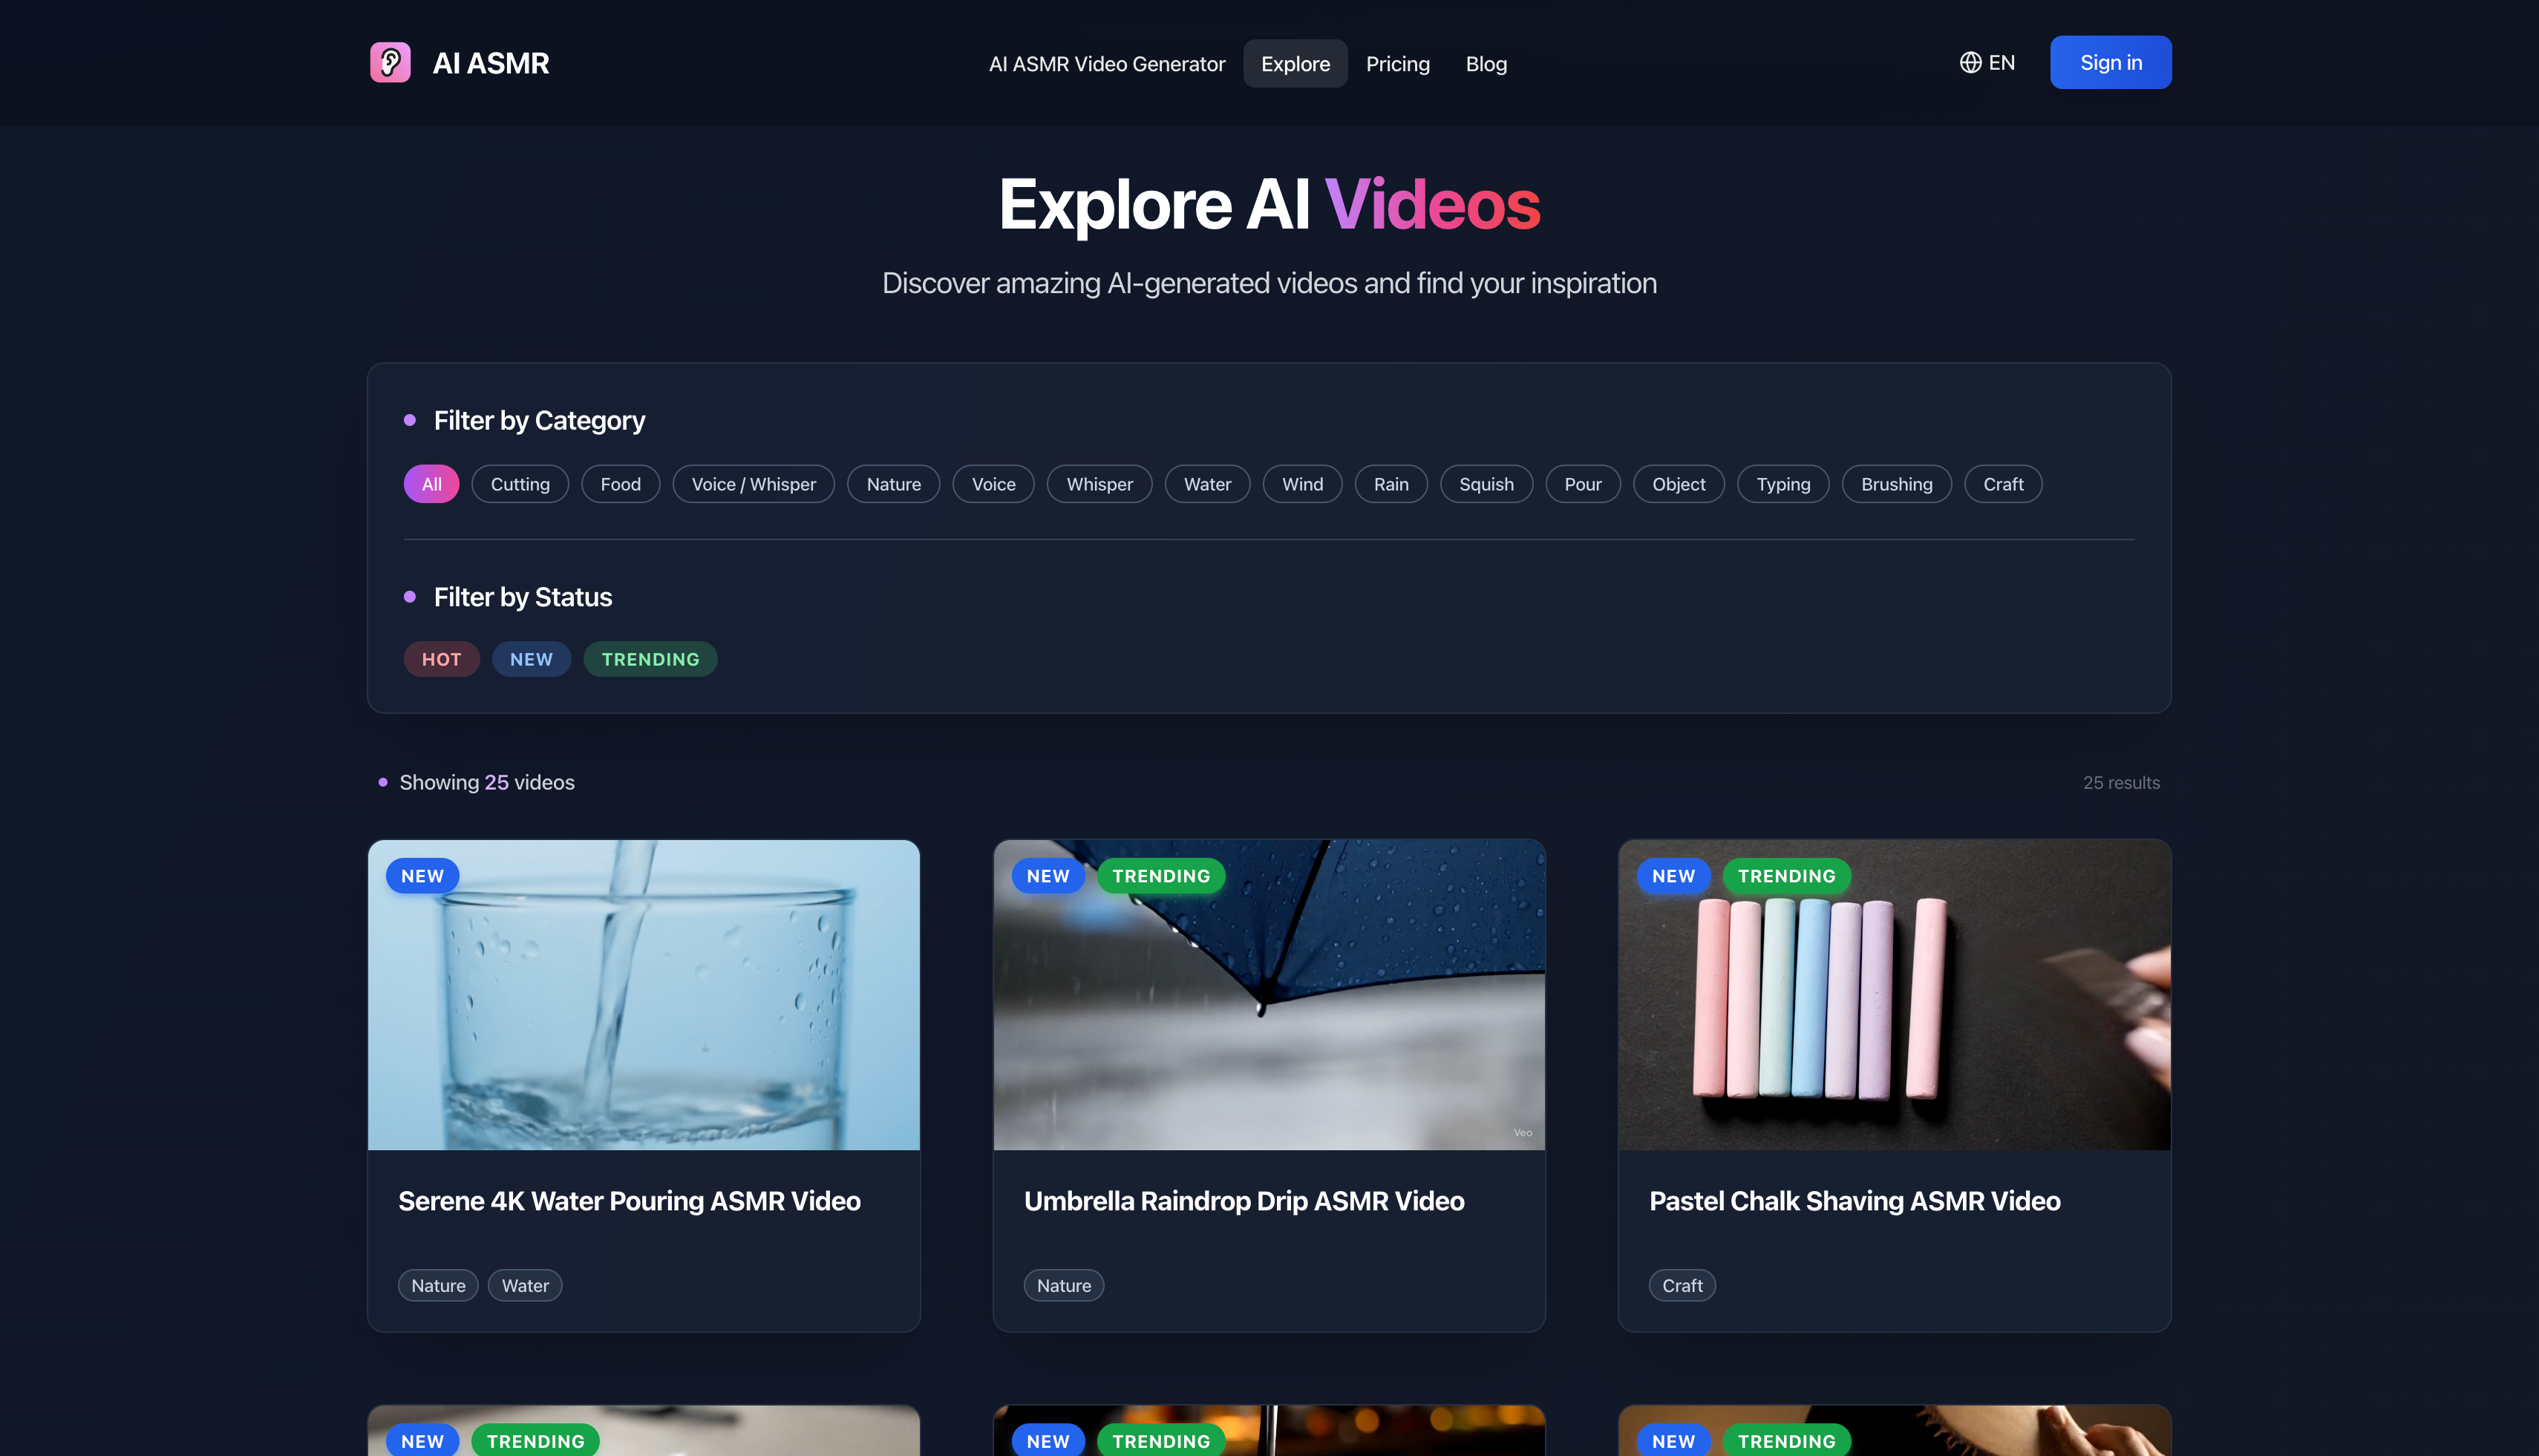Click Nature tag on Umbrella Raindrop card
The height and width of the screenshot is (1456, 2539).
point(1063,1286)
